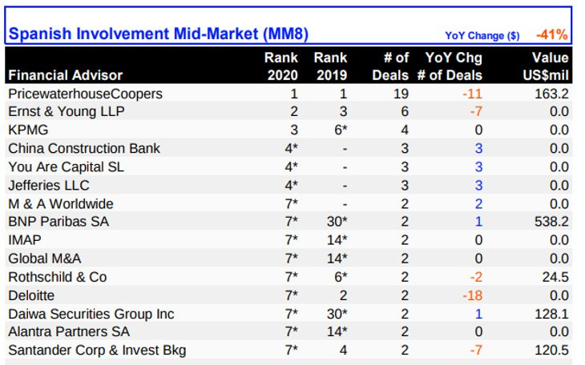Click Rothschild & Co YoY change -2
Image resolution: width=585 pixels, height=365 pixels.
tap(476, 277)
